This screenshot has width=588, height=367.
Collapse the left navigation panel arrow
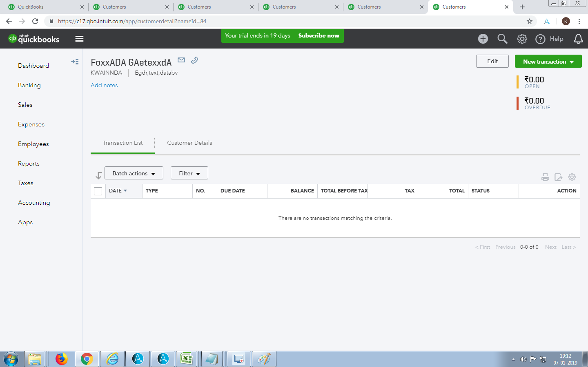pos(75,62)
